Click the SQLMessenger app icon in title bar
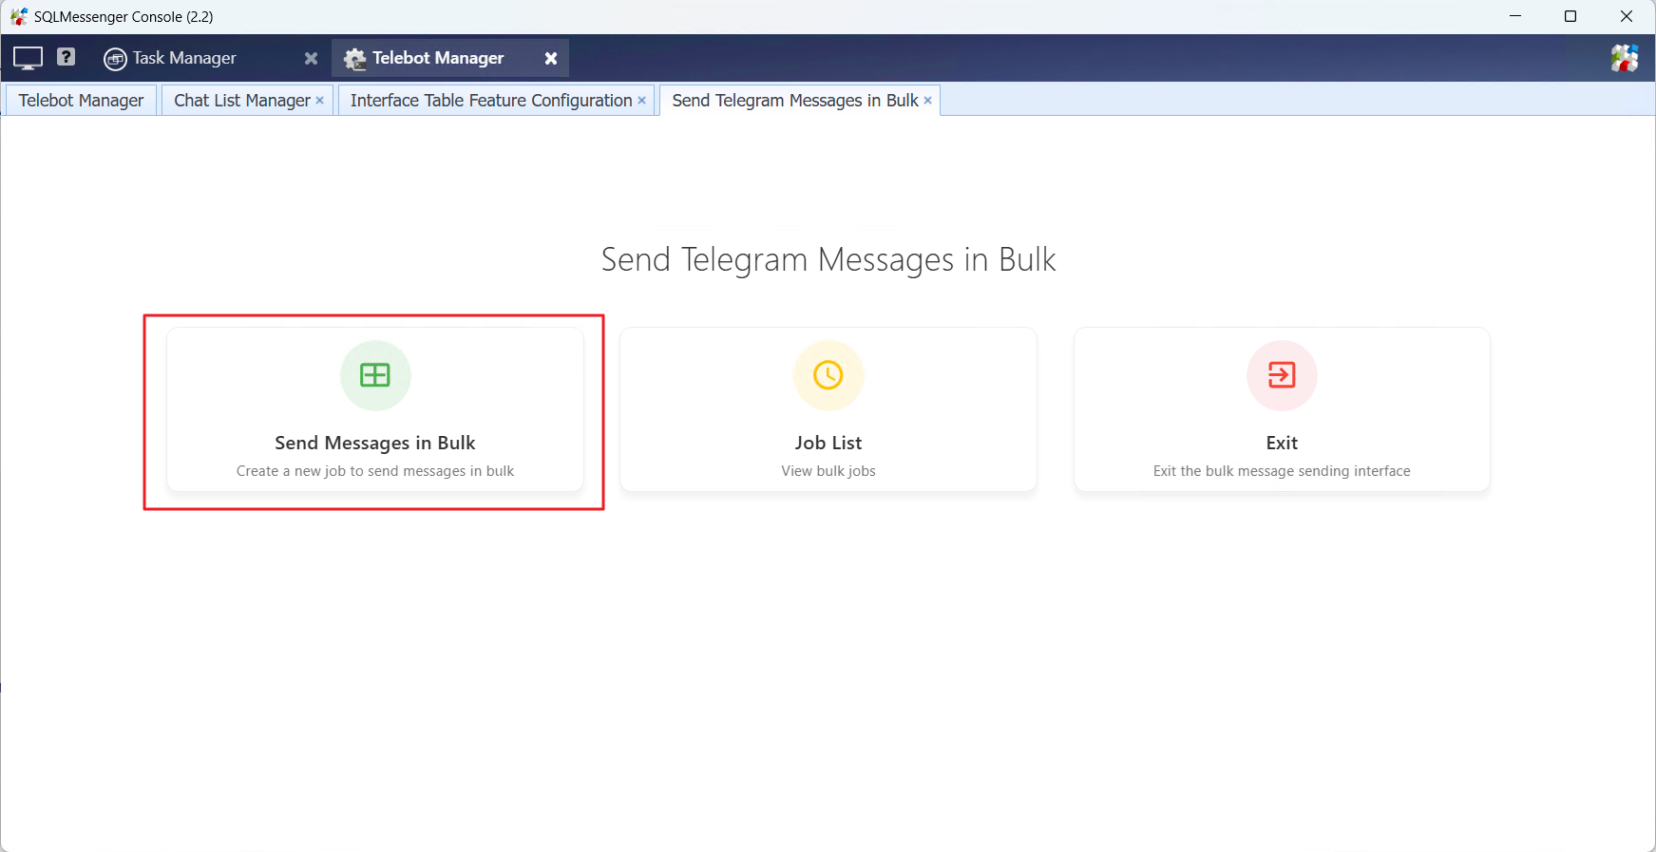Viewport: 1656px width, 852px height. (19, 16)
